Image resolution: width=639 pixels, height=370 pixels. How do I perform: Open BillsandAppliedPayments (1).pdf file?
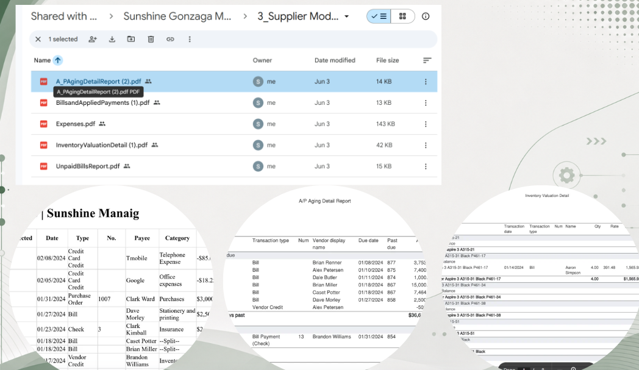102,102
